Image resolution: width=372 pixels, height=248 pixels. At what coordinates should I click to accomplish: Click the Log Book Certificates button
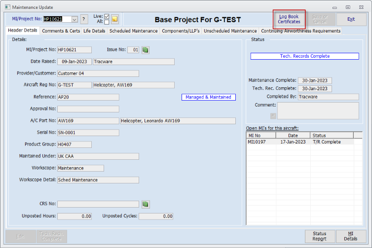coord(289,19)
